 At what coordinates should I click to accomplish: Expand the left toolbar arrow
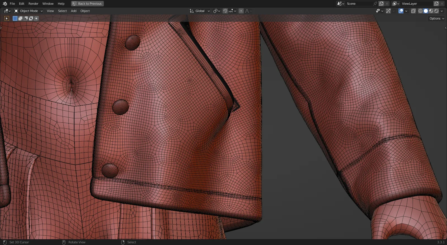pyautogui.click(x=1, y=28)
